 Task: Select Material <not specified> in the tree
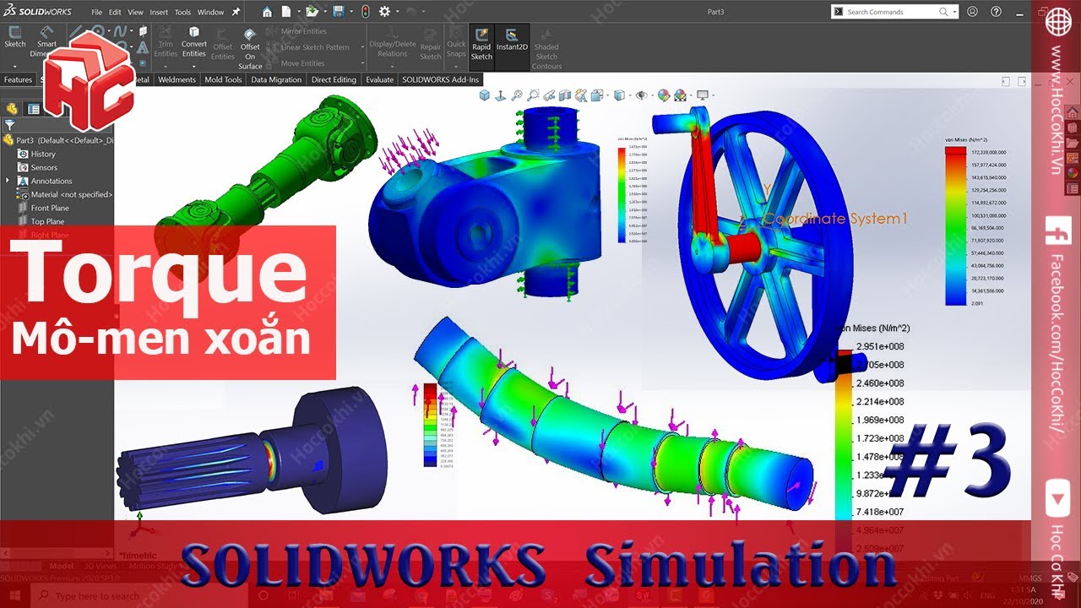click(x=65, y=194)
